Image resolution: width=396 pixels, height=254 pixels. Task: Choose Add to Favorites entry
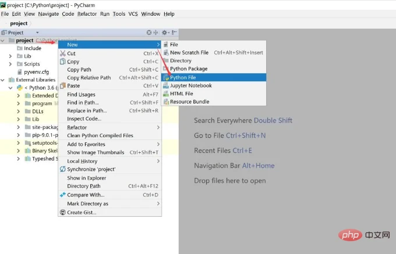click(x=110, y=144)
